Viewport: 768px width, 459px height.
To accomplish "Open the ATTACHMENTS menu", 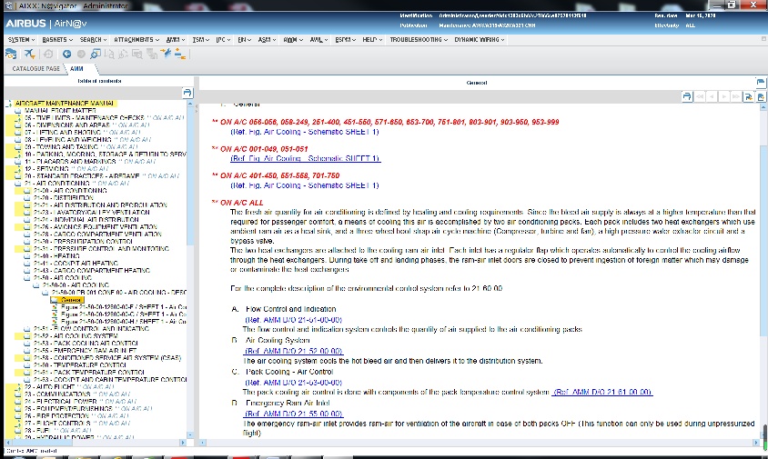I will [x=136, y=40].
